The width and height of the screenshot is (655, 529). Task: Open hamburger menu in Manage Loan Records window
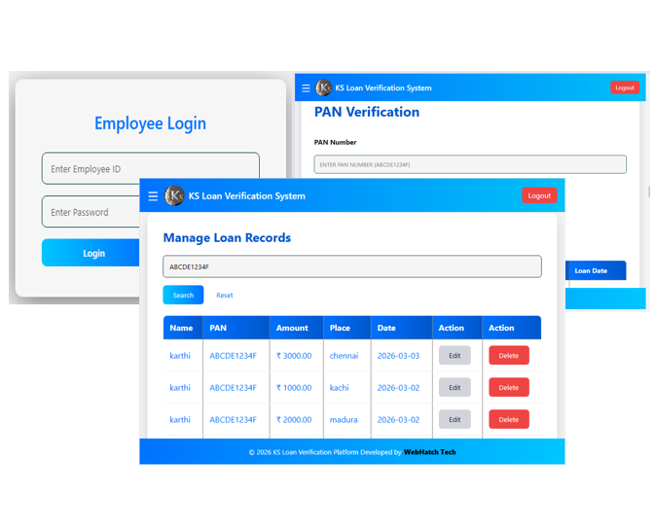click(153, 195)
